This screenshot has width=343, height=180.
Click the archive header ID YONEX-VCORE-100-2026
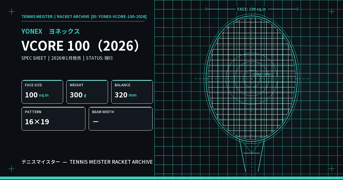(119, 17)
